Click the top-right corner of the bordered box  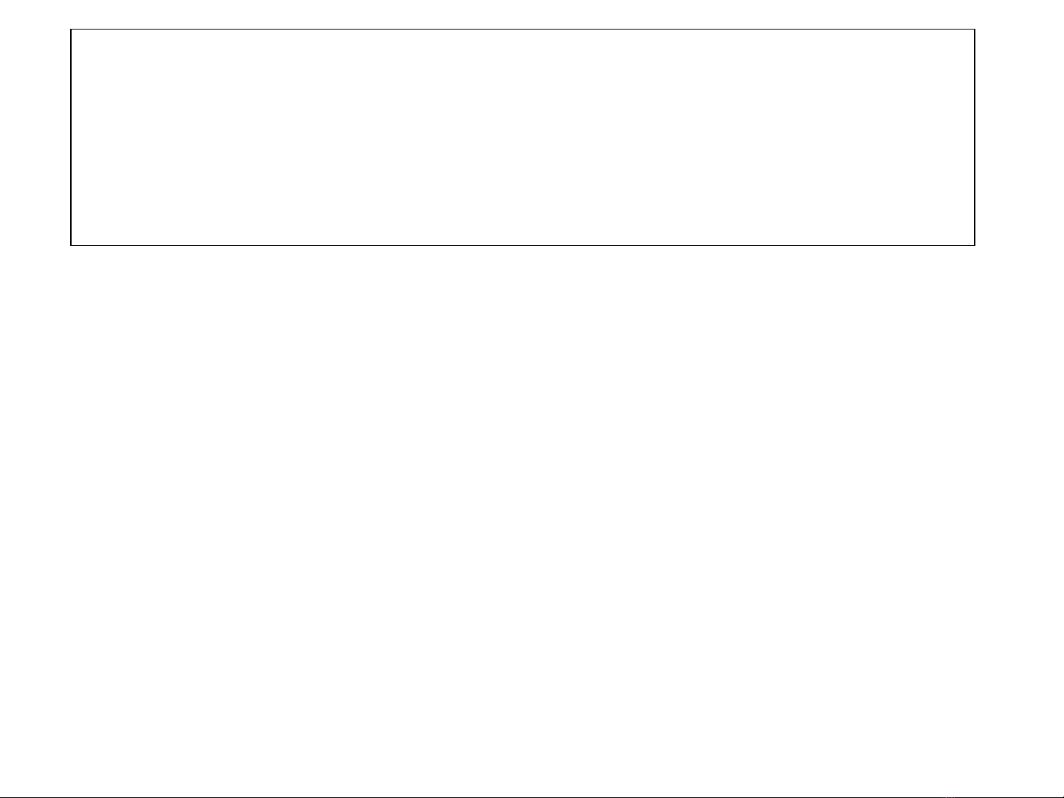click(x=975, y=30)
